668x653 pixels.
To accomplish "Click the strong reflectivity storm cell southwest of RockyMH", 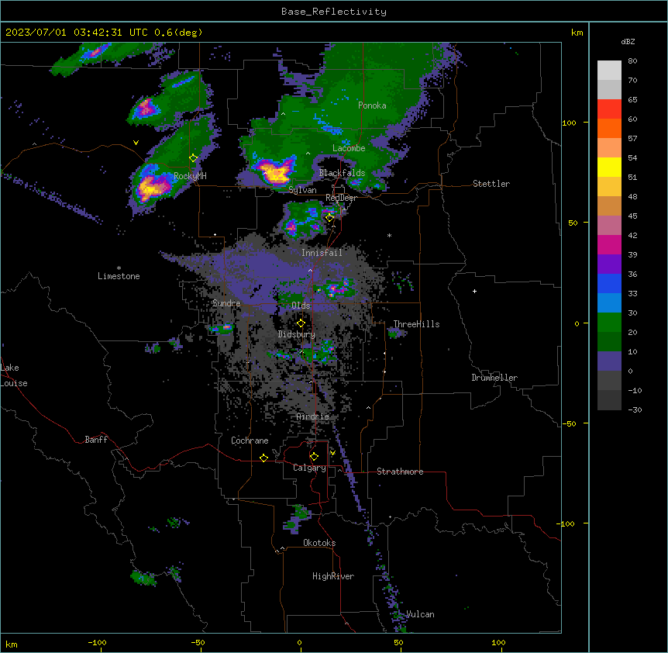I will pos(153,187).
